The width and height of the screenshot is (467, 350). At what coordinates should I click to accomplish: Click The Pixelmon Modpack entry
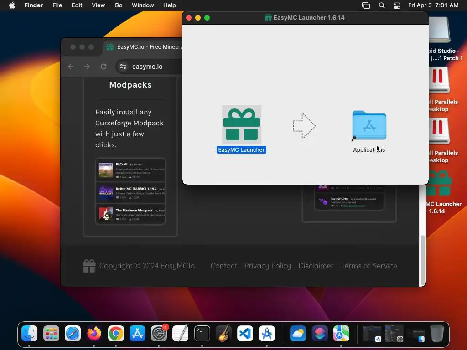pos(130,214)
